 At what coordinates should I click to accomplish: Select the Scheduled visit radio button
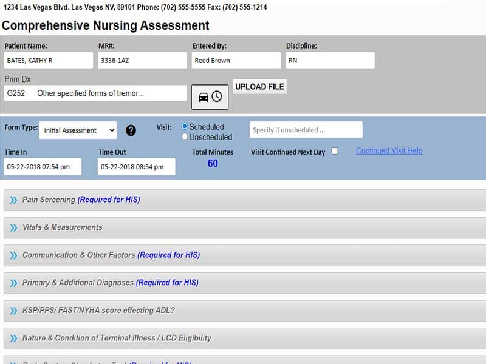[185, 127]
